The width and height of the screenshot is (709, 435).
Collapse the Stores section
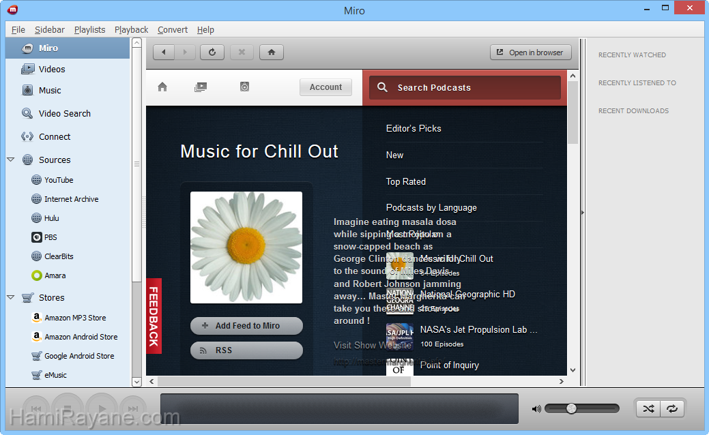pyautogui.click(x=11, y=297)
